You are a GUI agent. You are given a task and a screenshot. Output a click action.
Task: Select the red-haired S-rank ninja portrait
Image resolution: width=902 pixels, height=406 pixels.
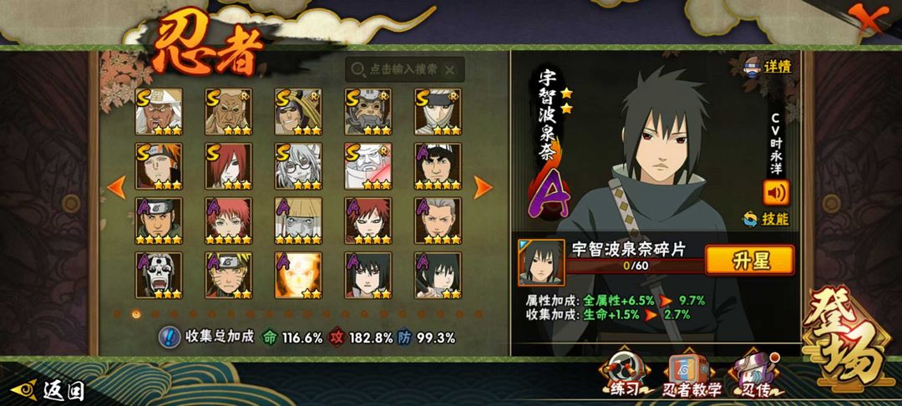point(228,166)
